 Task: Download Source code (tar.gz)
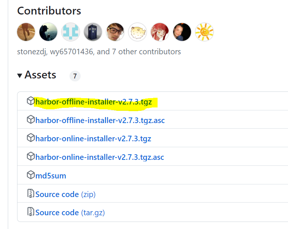point(70,213)
